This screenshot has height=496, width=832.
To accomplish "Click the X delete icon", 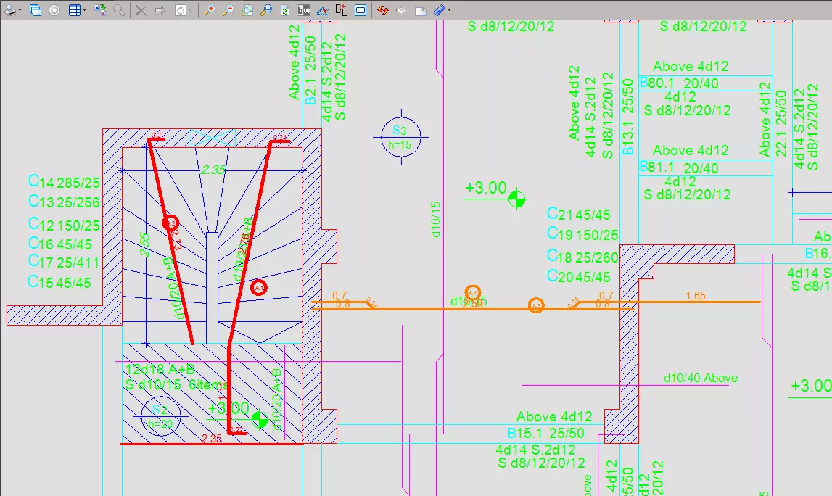I will coord(141,10).
